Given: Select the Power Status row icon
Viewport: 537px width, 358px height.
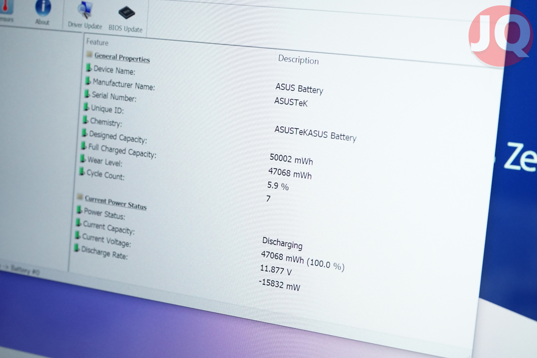Looking at the screenshot, I should (79, 210).
